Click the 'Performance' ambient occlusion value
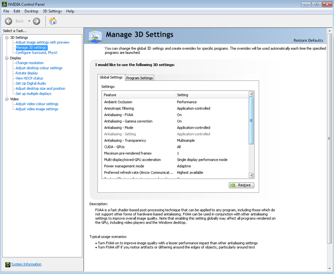334x274 pixels. pos(187,102)
